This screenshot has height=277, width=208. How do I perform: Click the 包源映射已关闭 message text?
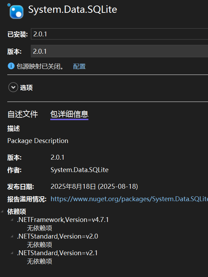point(40,66)
